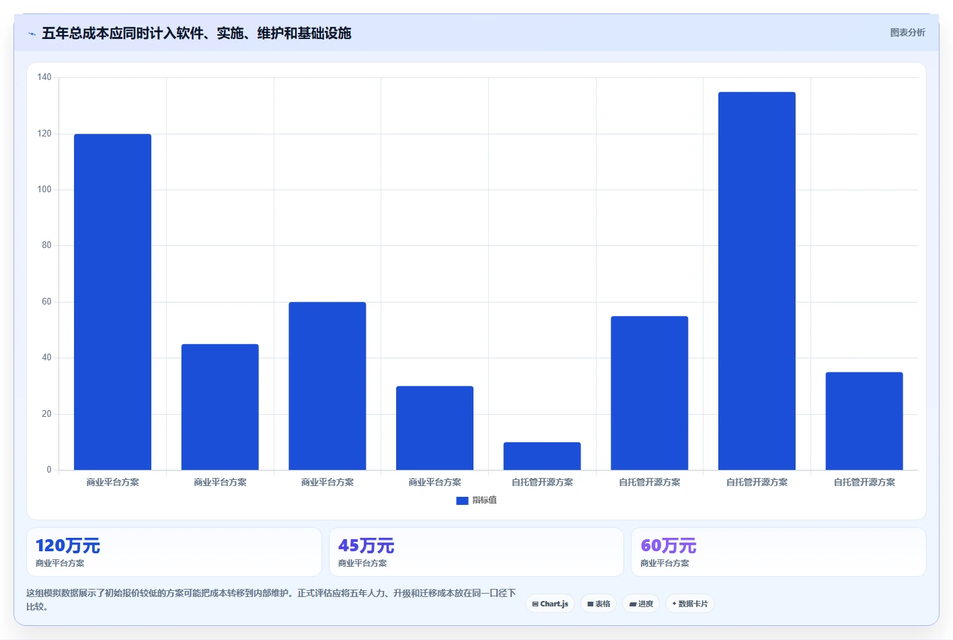The image size is (953, 640).
Task: Click the y-axis label 80
Action: [46, 245]
